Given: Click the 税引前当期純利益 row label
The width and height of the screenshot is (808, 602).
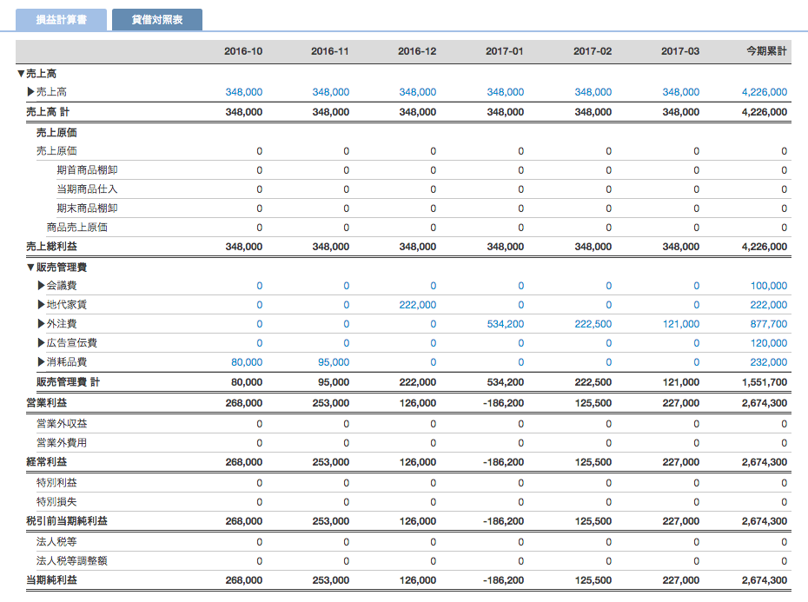Looking at the screenshot, I should (x=67, y=521).
